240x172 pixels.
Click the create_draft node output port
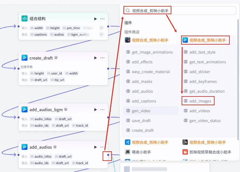[108, 69]
